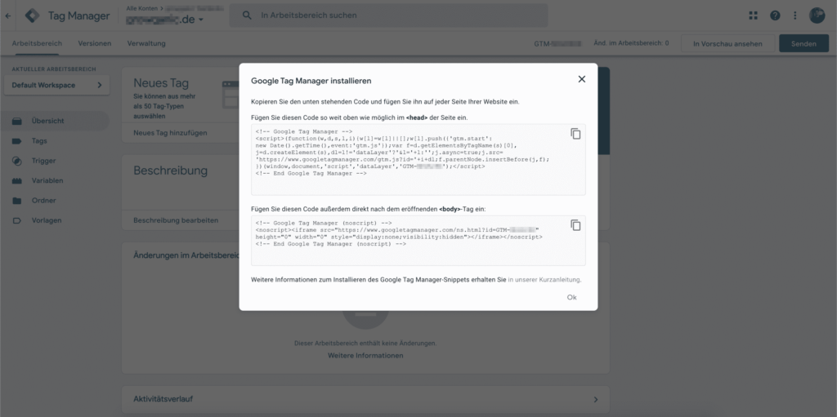Expand the Aktivitätsverlauf chevron

pos(596,399)
